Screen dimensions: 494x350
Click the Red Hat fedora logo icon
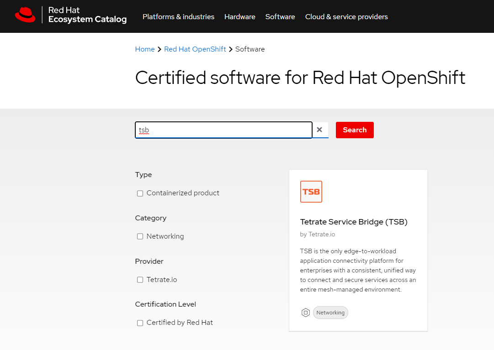(x=25, y=15)
